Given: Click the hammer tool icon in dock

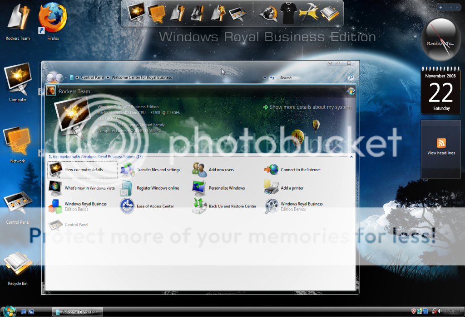Looking at the screenshot, I should point(308,12).
